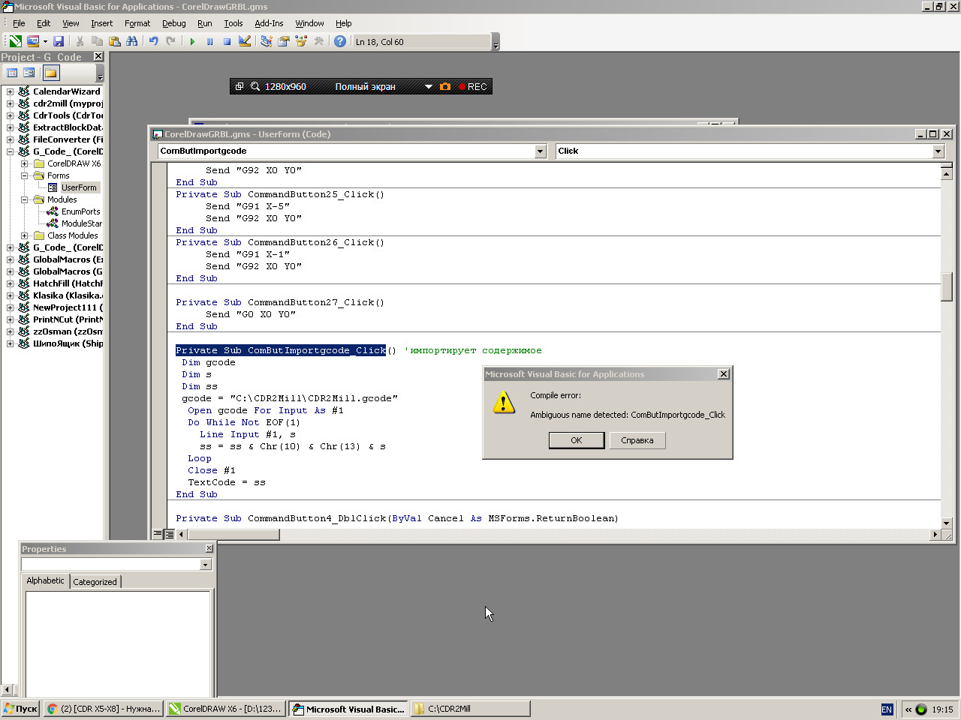Toggle Folders view in Project panel
Screen dimensions: 961x720
(x=50, y=73)
